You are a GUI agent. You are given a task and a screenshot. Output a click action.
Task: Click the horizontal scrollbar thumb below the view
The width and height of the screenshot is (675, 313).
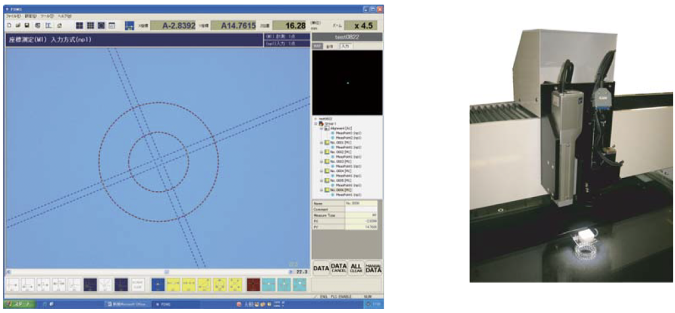167,272
